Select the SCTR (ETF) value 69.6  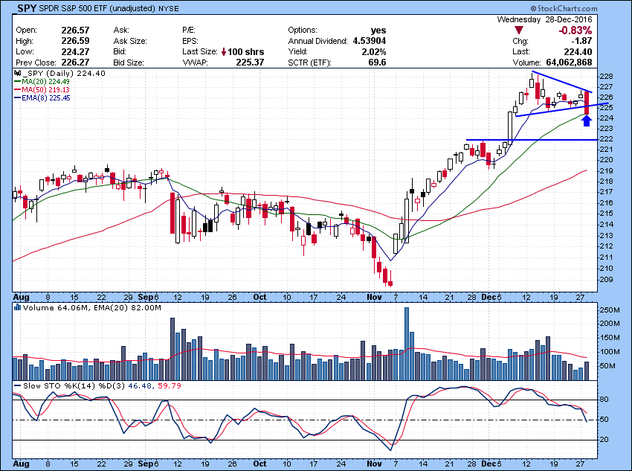[x=377, y=63]
